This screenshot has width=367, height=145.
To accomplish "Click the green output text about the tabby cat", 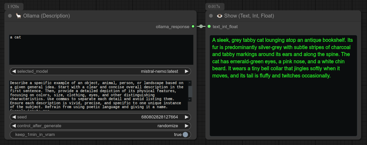I will click(283, 58).
